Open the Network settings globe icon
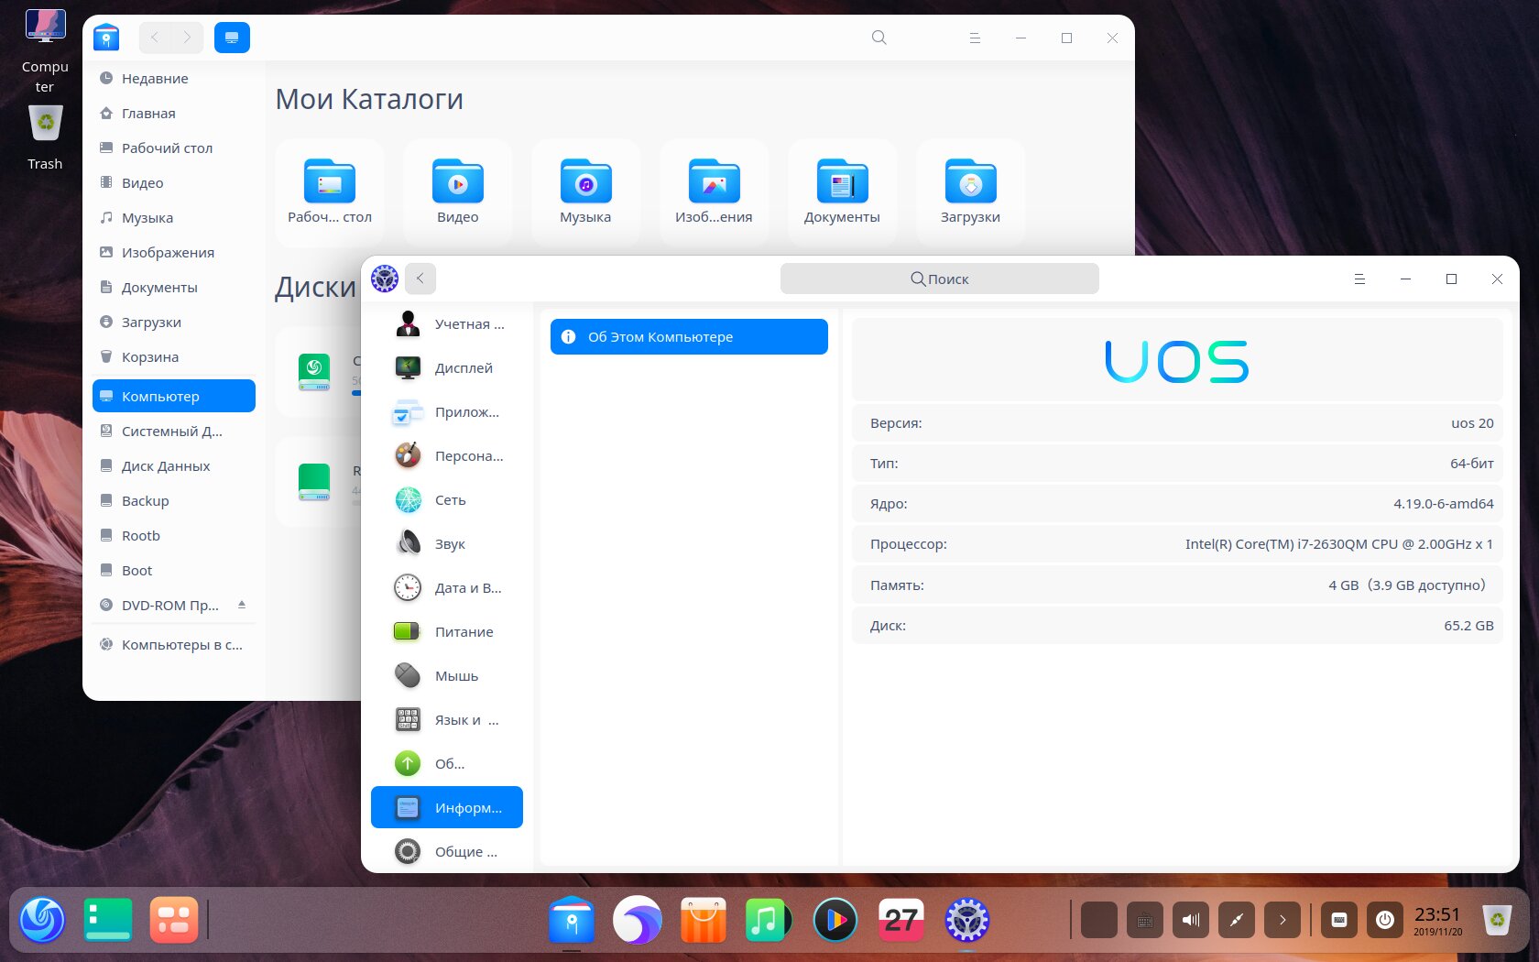 pos(408,499)
